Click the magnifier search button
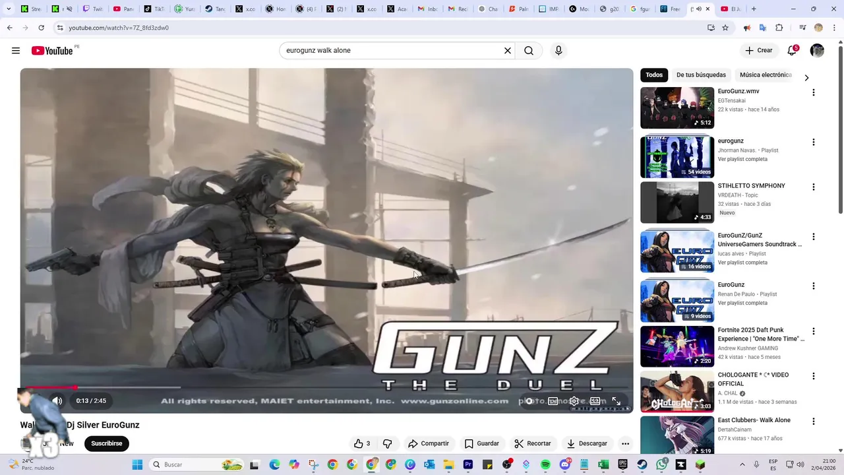This screenshot has width=844, height=475. [x=529, y=51]
